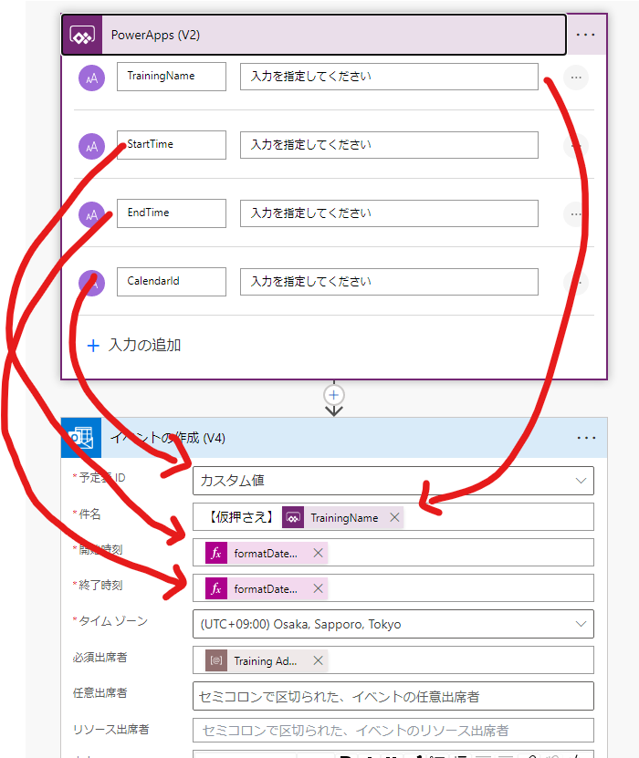
Task: Click the PowerApps (V2) trigger icon
Action: [x=82, y=35]
